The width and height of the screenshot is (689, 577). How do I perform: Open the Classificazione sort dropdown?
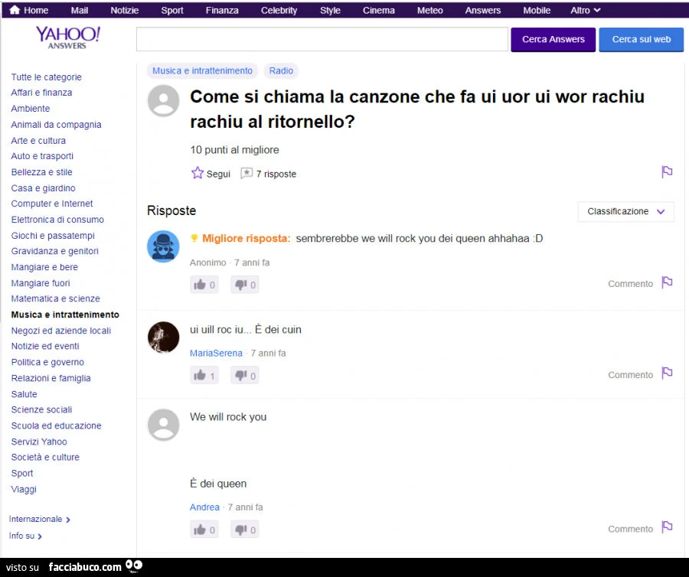click(x=625, y=212)
